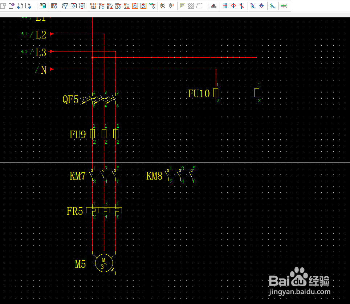The image size is (350, 304).
Task: Click the dashed rectangle with star icon
Action: point(199,6)
